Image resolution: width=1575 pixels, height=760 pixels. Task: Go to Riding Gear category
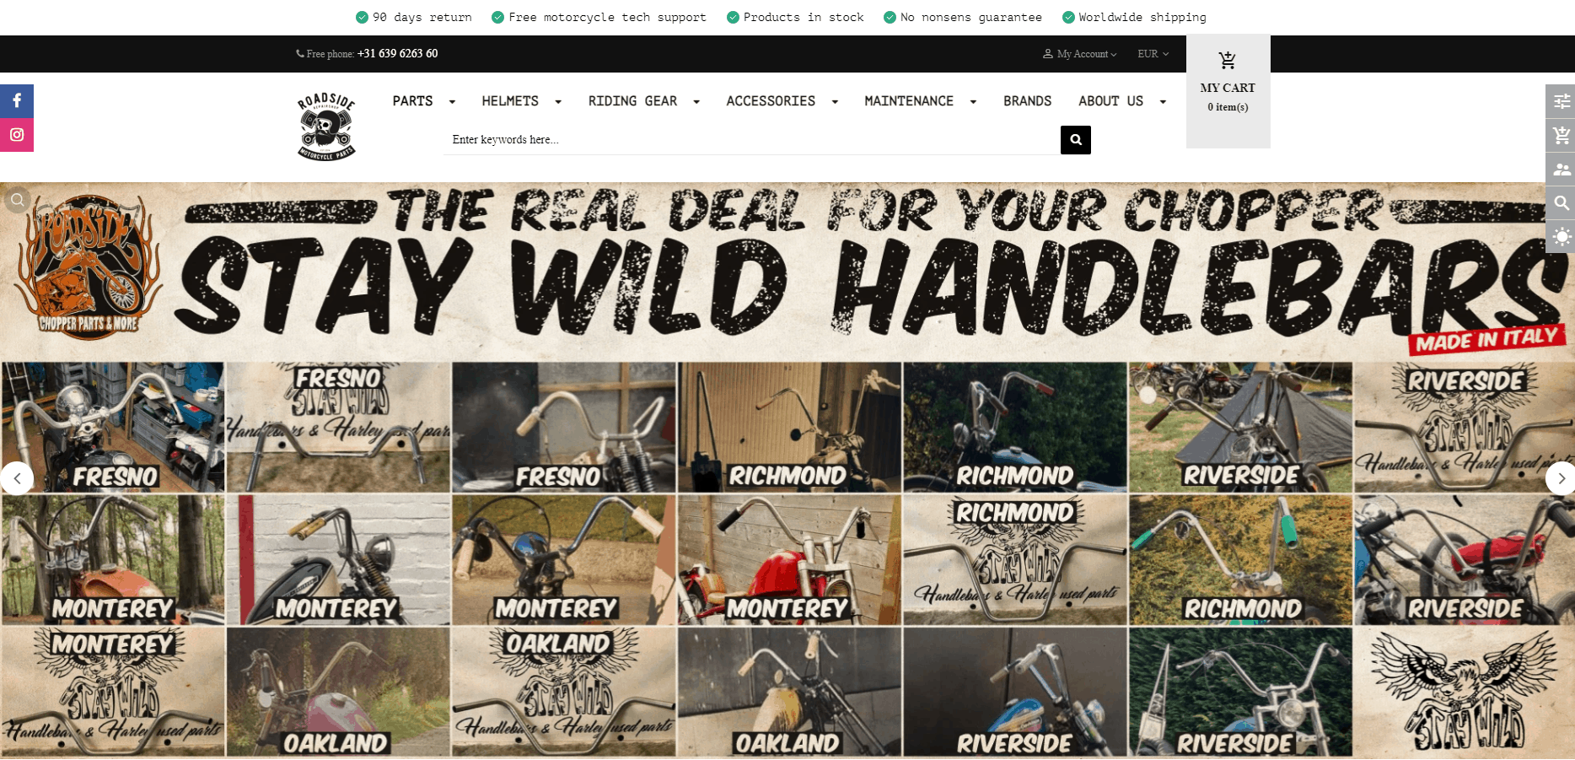tap(632, 101)
